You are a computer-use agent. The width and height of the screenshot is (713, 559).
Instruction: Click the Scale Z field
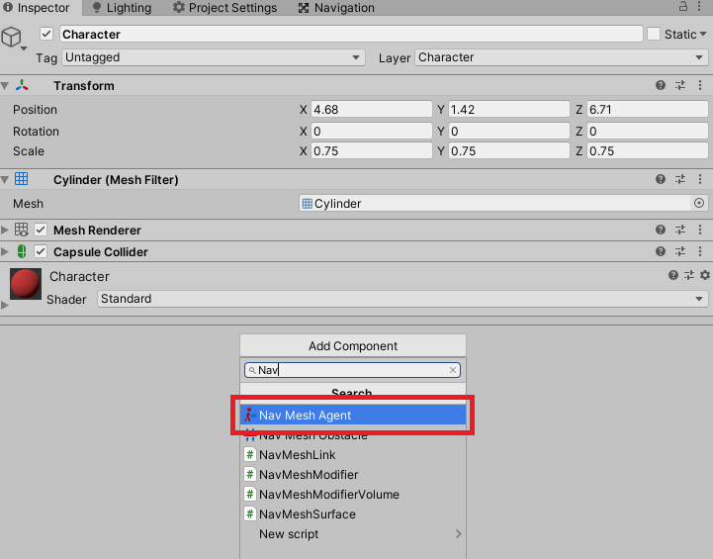coord(647,151)
